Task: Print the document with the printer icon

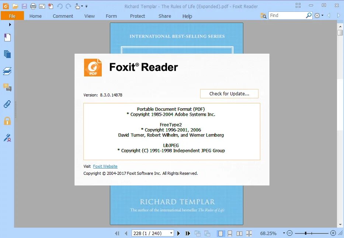Action: point(33,6)
